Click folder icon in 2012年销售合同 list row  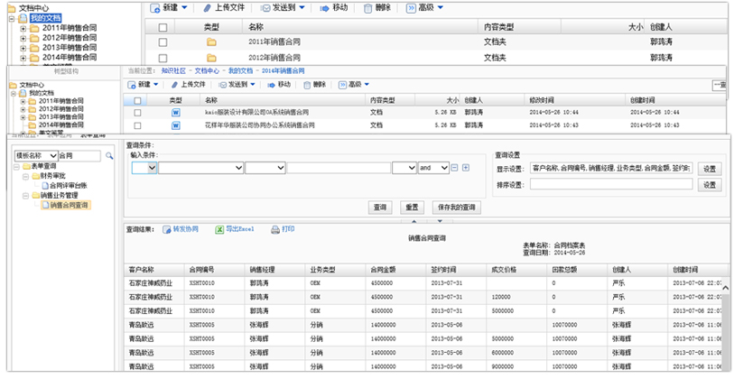[x=211, y=58]
